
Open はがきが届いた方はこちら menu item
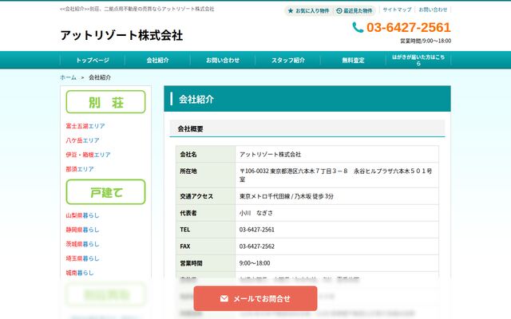pos(418,61)
